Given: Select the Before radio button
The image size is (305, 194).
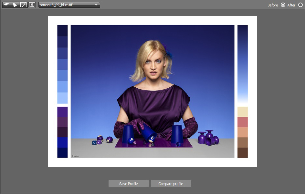Looking at the screenshot, I should (283, 5).
